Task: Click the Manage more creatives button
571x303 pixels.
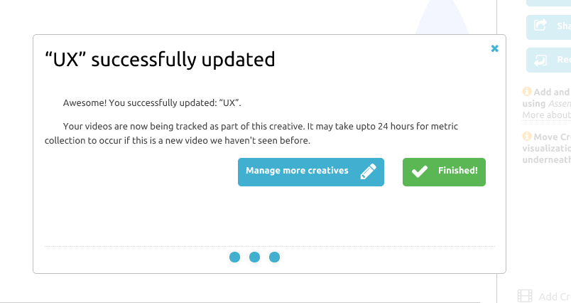Action: [x=310, y=172]
